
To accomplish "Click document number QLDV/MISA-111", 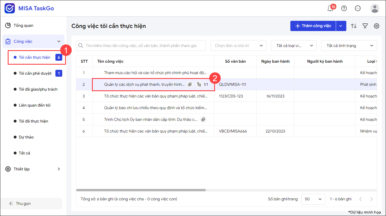I will click(x=232, y=85).
